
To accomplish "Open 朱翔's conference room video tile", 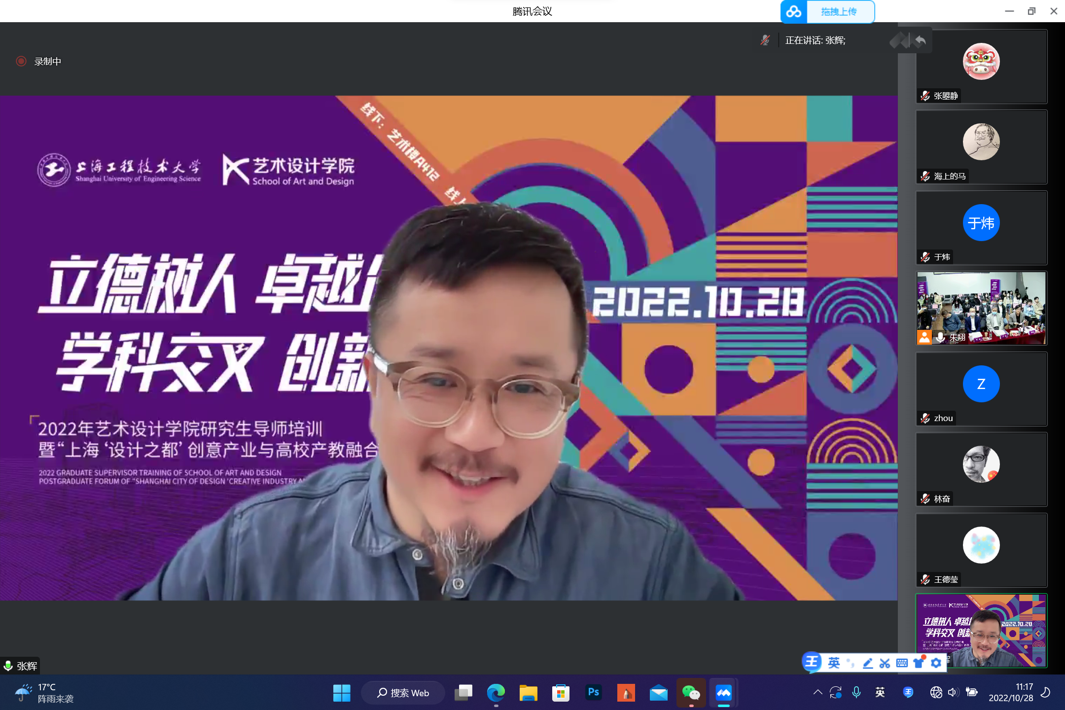I will (x=981, y=307).
